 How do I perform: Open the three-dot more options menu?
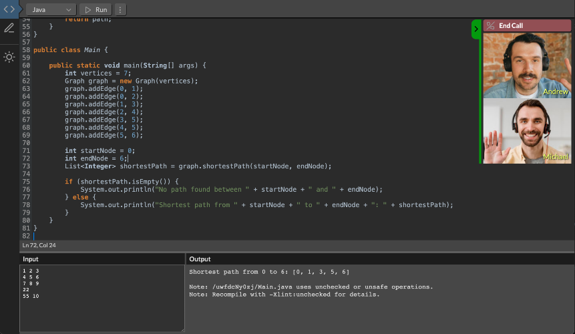tap(120, 9)
